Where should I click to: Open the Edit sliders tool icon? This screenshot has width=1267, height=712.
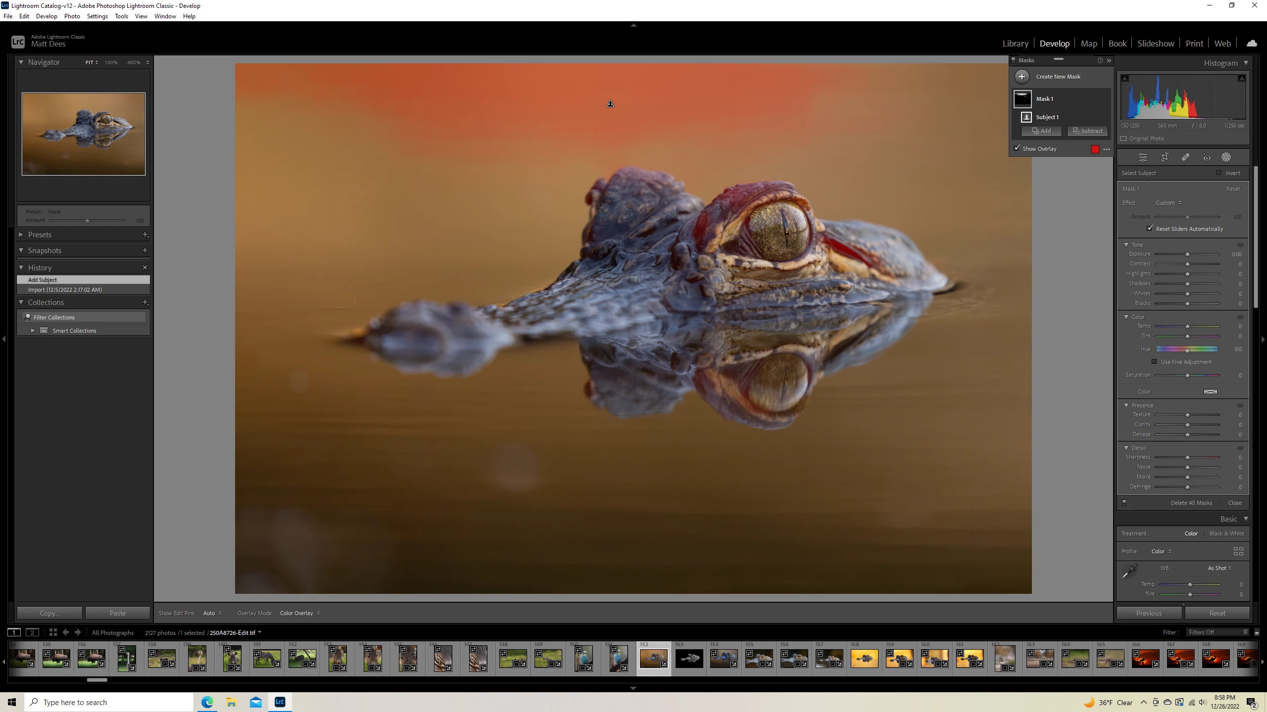[1143, 157]
